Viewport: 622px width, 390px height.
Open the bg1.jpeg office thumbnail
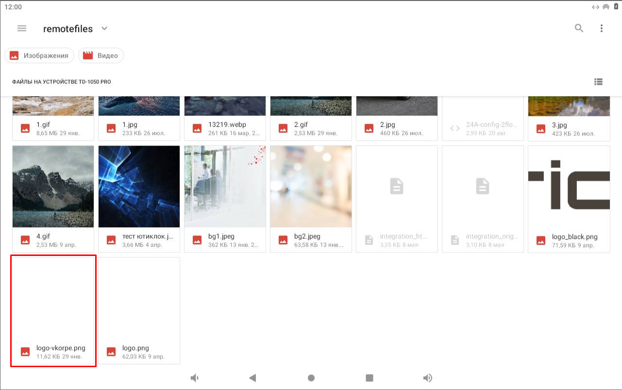[x=225, y=187]
